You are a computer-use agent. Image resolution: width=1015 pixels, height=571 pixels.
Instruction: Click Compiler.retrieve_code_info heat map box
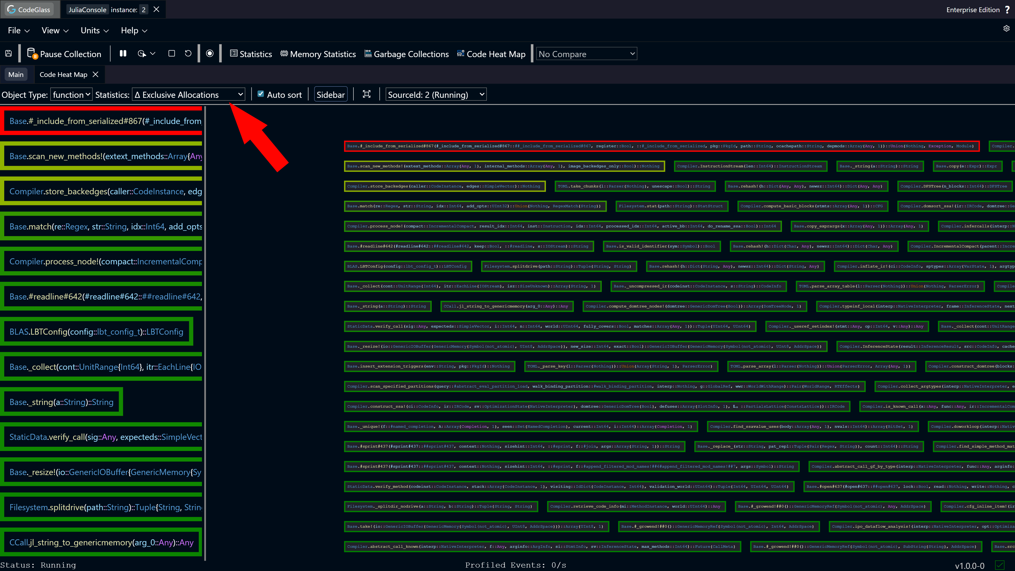pyautogui.click(x=636, y=506)
